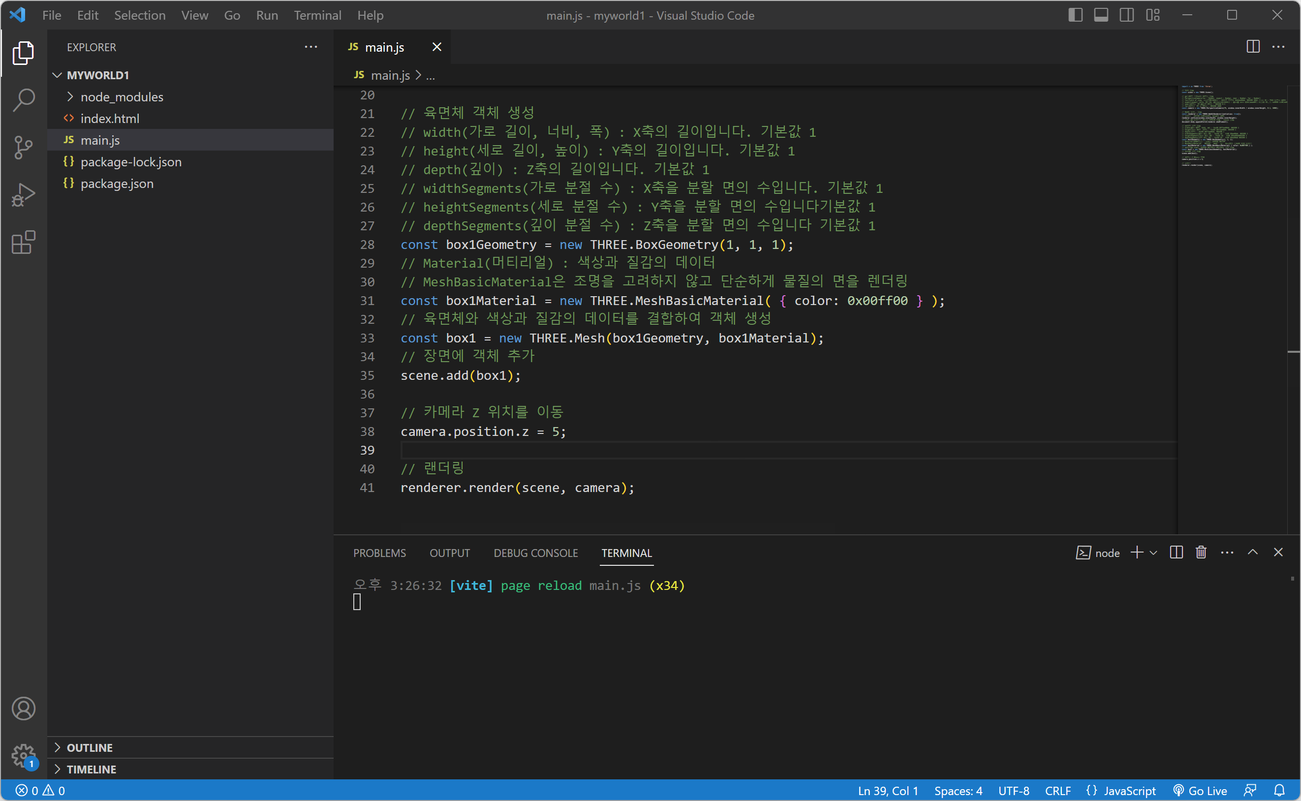Open the Run and Debug view
This screenshot has height=801, width=1301.
click(x=23, y=195)
